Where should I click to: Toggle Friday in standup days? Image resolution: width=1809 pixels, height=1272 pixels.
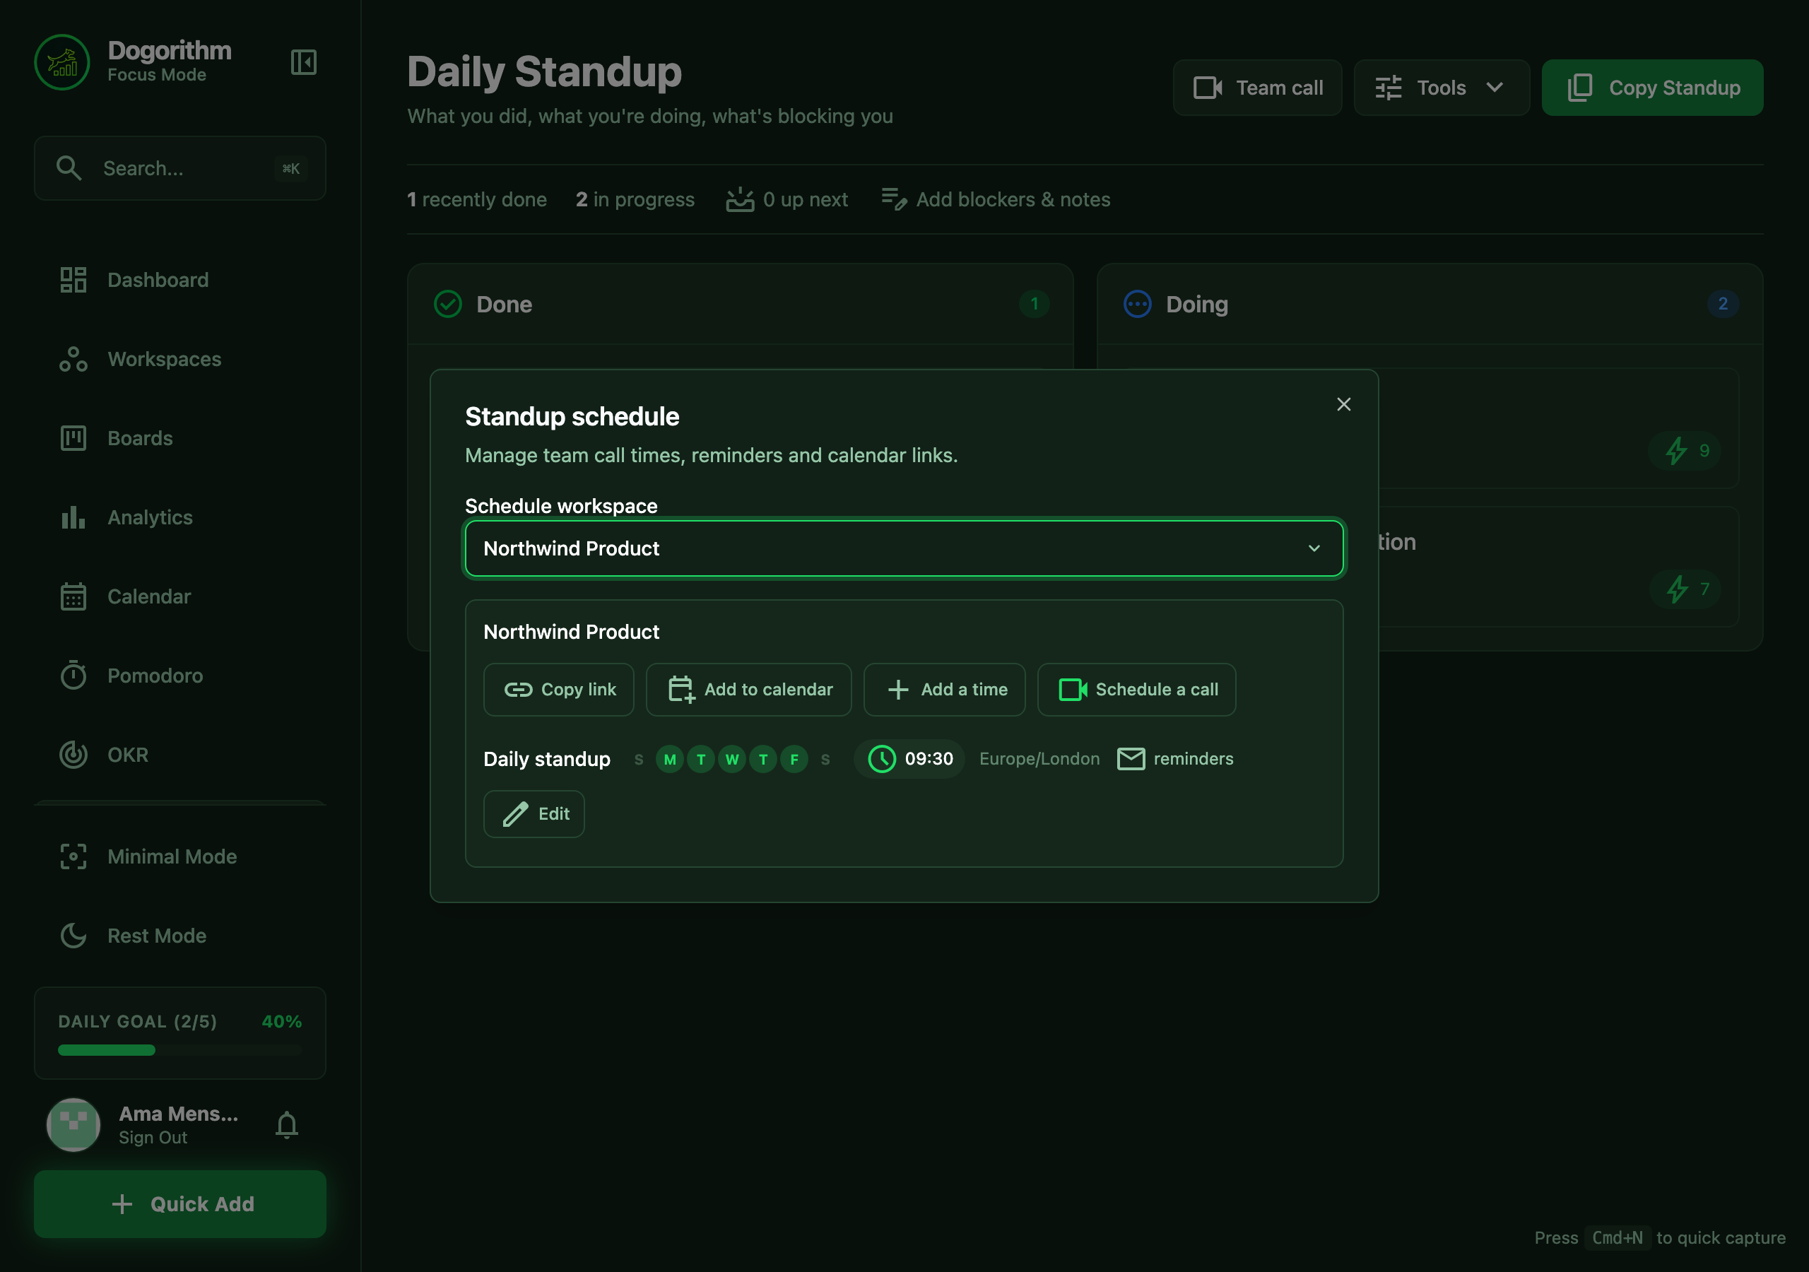[794, 760]
